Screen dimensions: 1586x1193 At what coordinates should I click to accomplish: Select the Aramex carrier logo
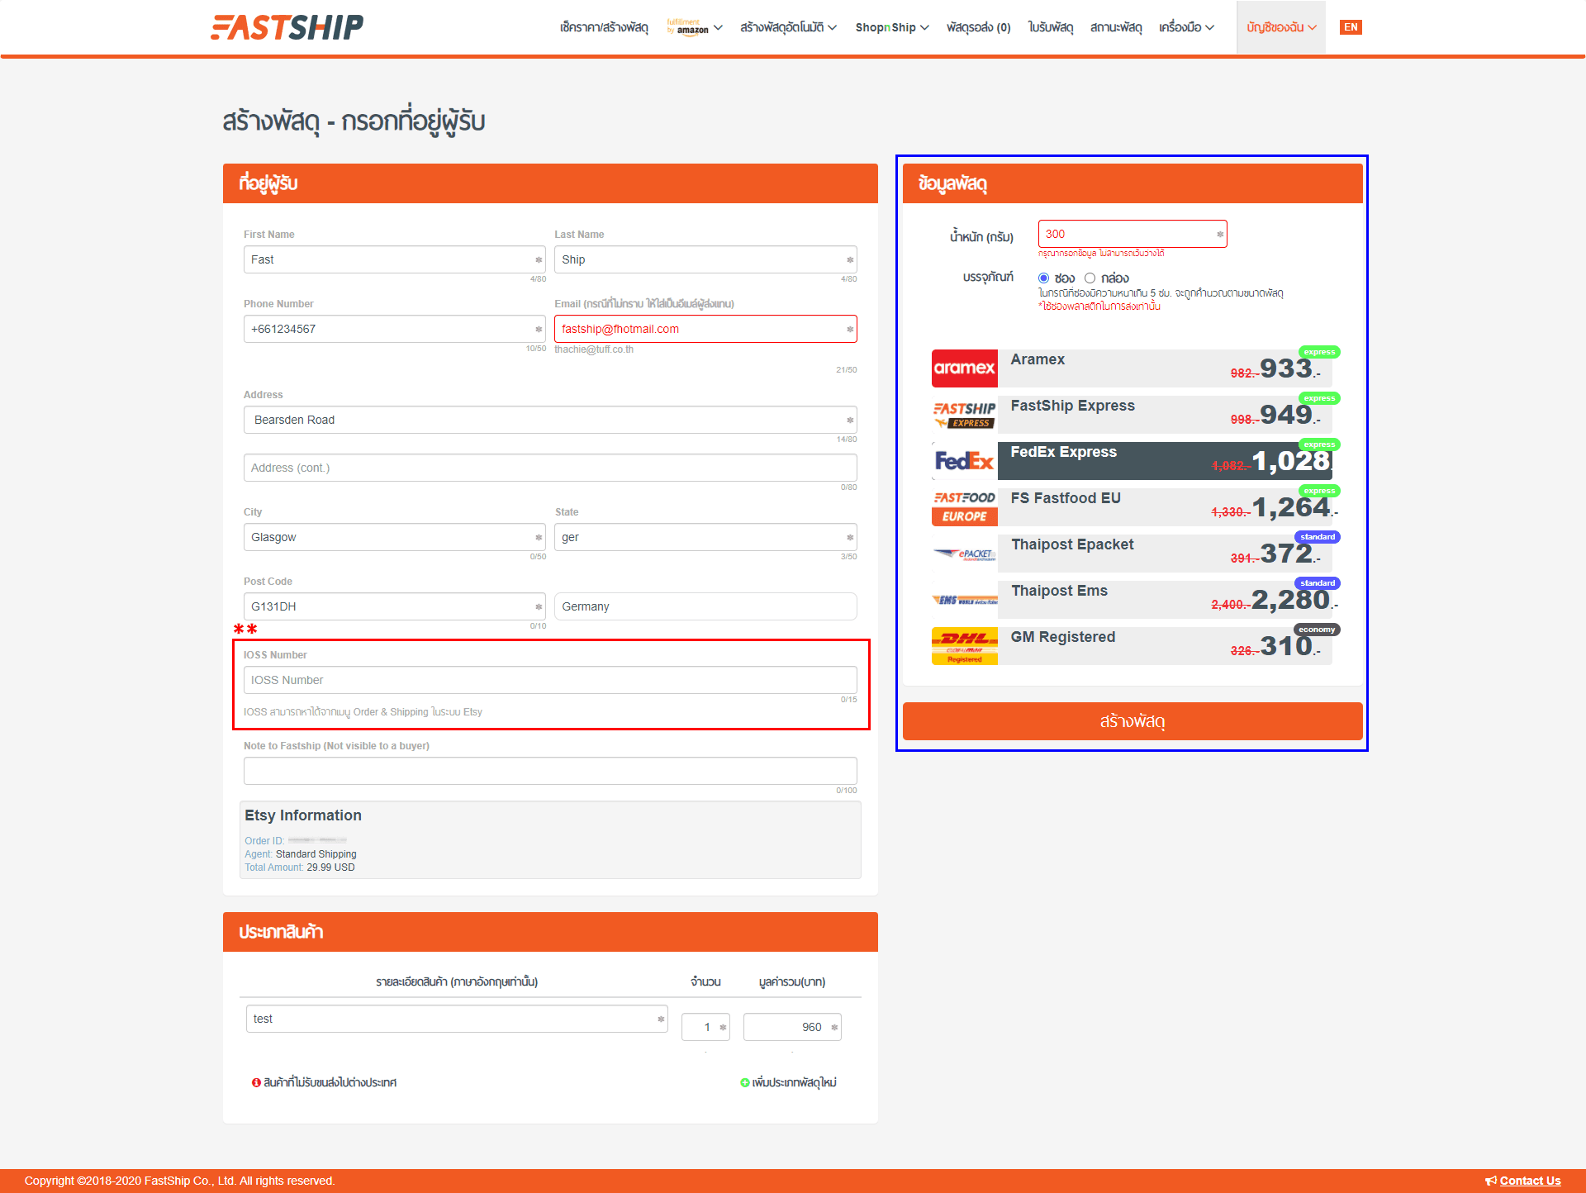pos(964,368)
